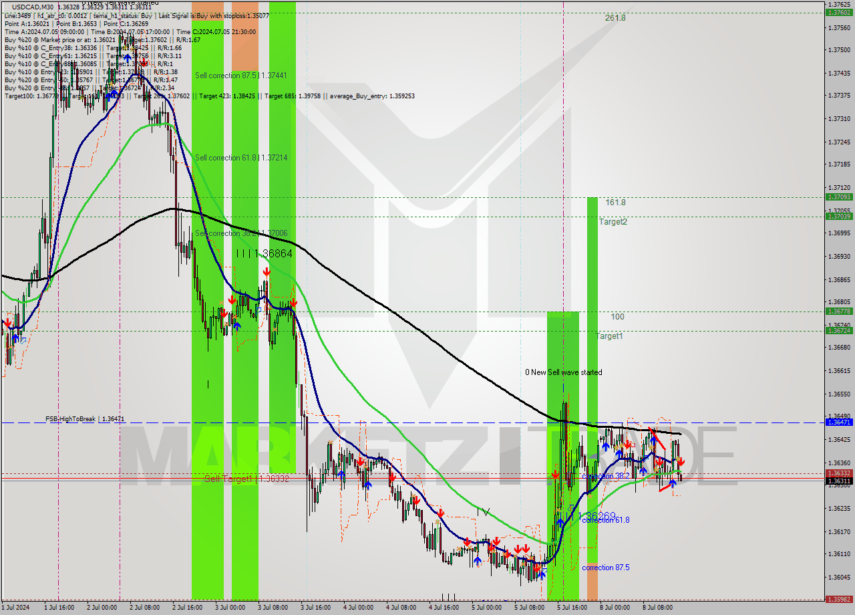This screenshot has width=855, height=615.
Task: Click '5 Jul 08:00' on time axis
Action: coord(530,608)
